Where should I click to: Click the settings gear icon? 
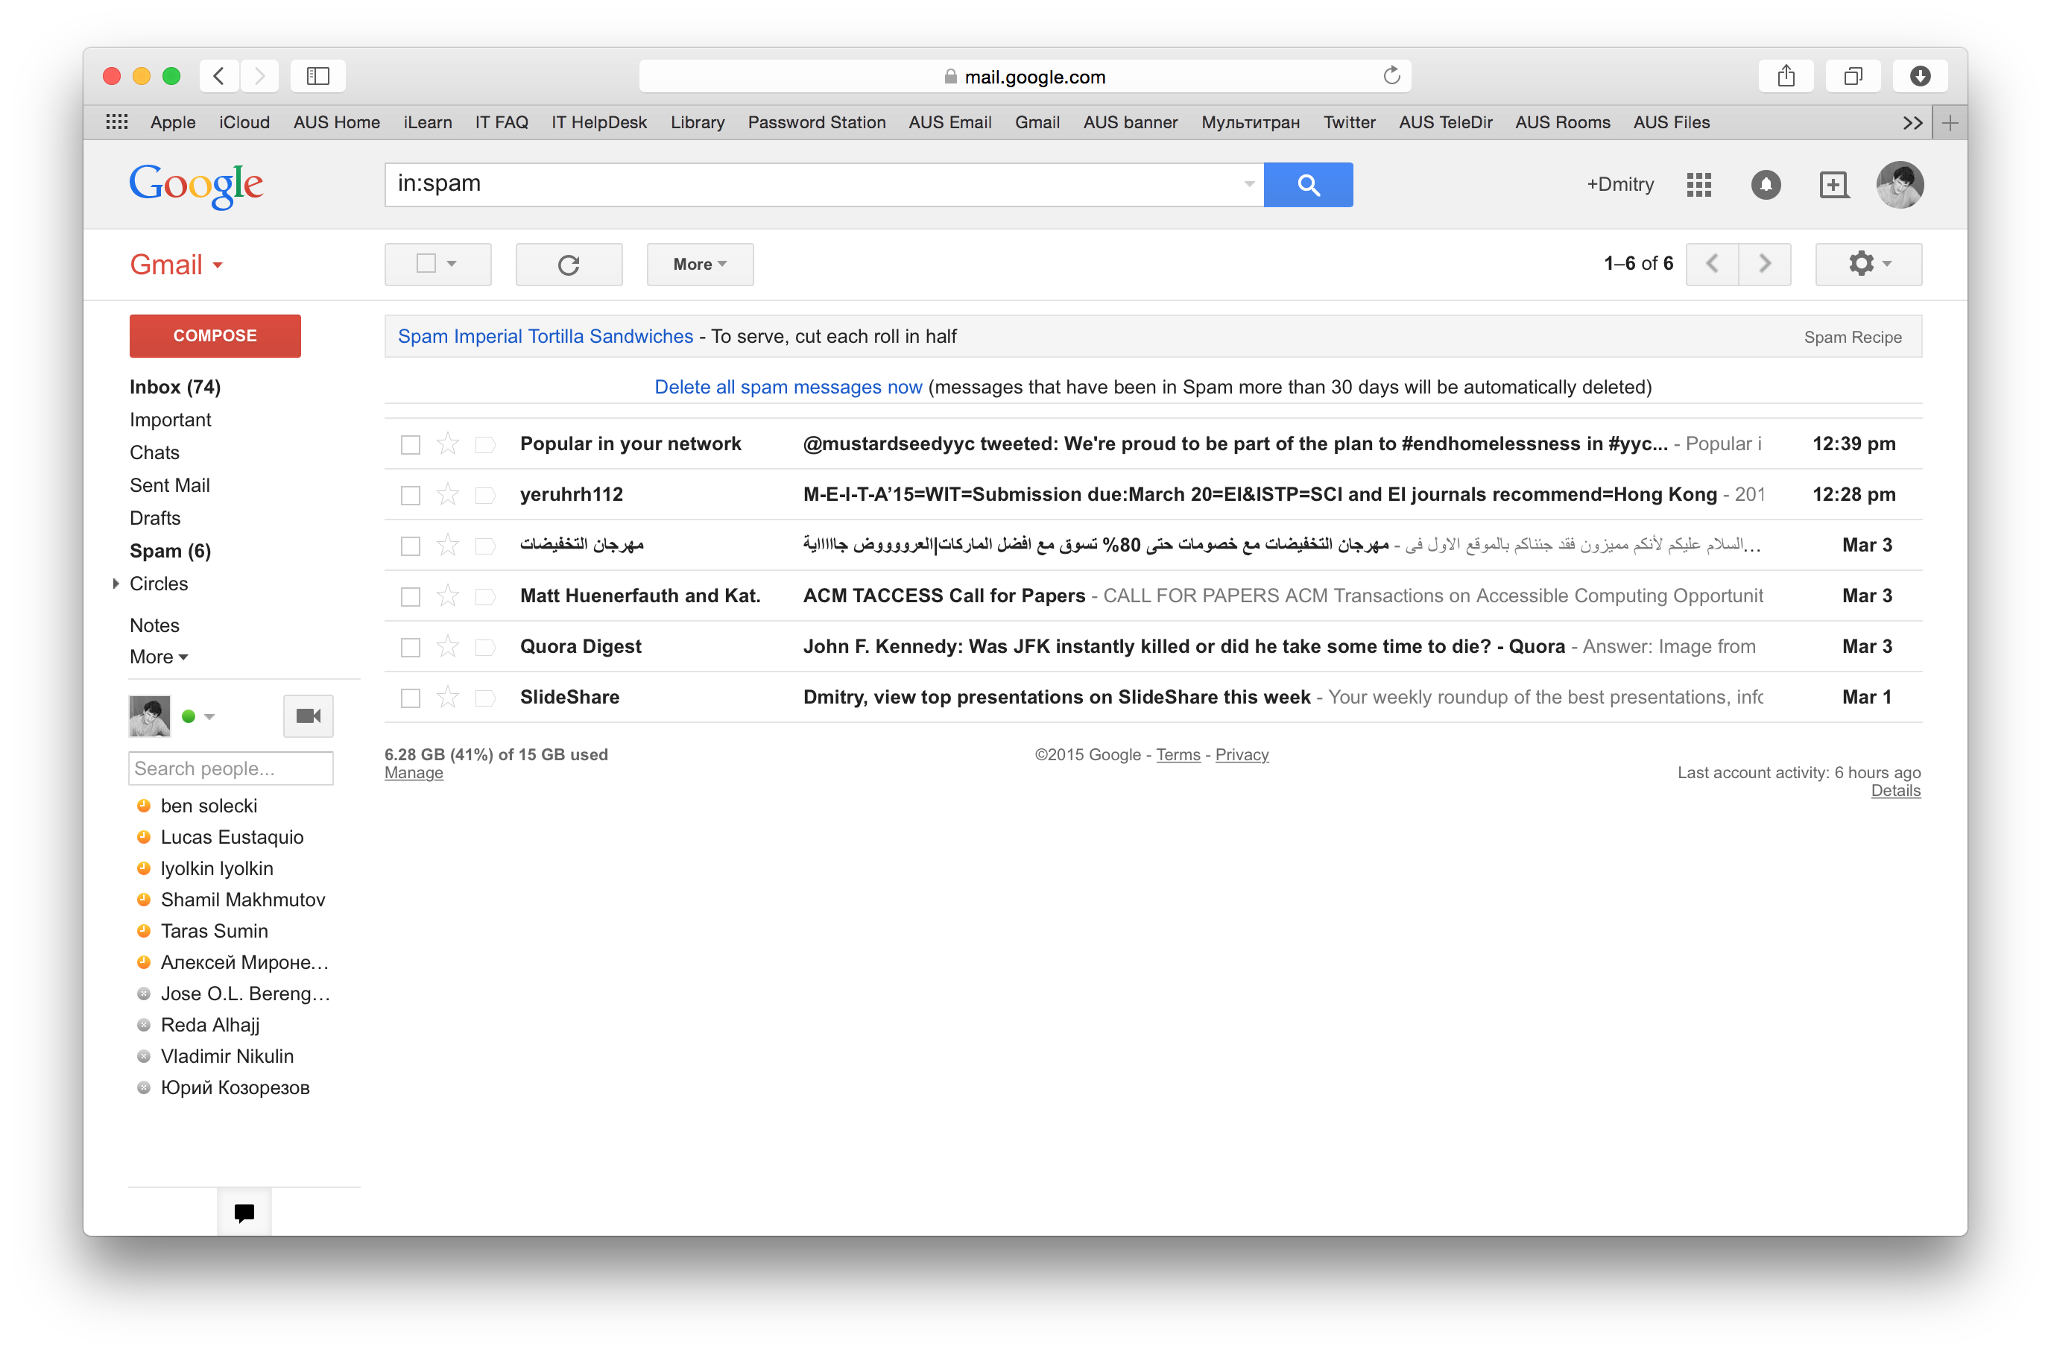1862,265
